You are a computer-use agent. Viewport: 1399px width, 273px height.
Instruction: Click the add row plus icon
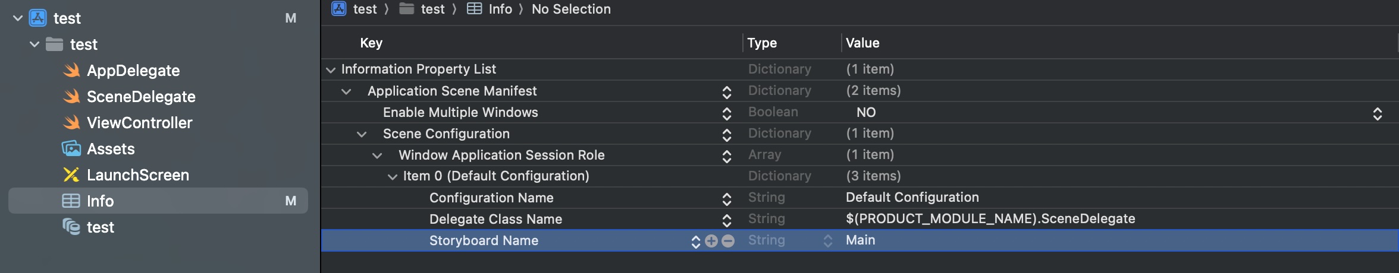[711, 241]
